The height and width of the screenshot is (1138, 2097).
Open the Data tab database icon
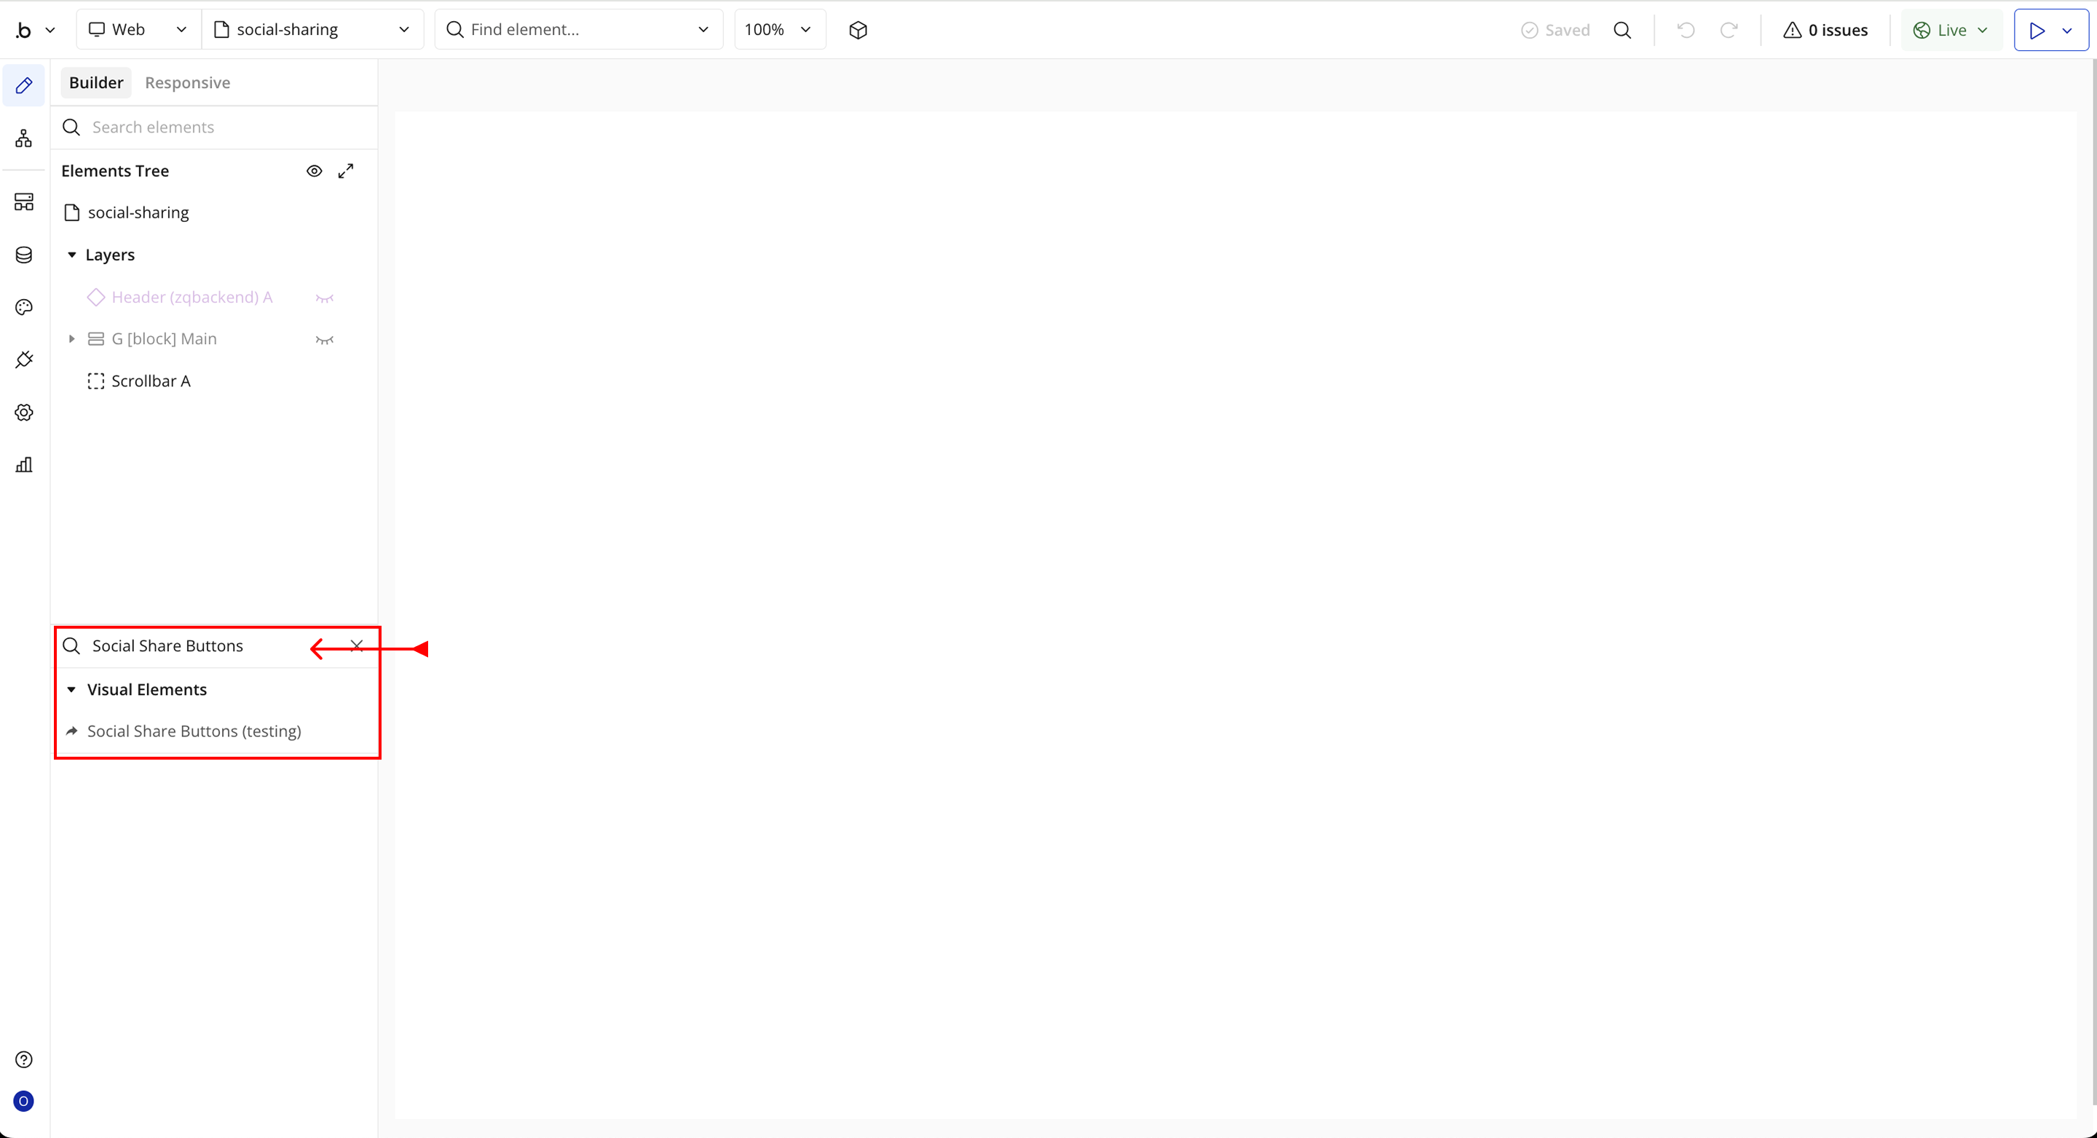coord(23,255)
